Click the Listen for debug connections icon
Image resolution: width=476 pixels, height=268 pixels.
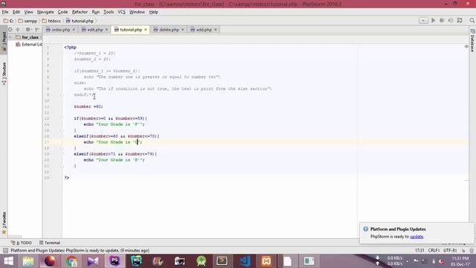pos(460,20)
